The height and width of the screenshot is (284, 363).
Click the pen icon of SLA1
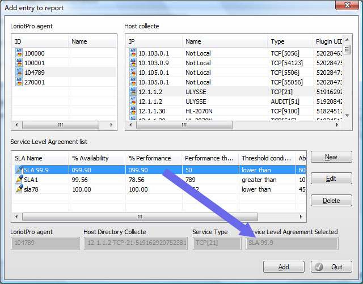[x=19, y=179]
